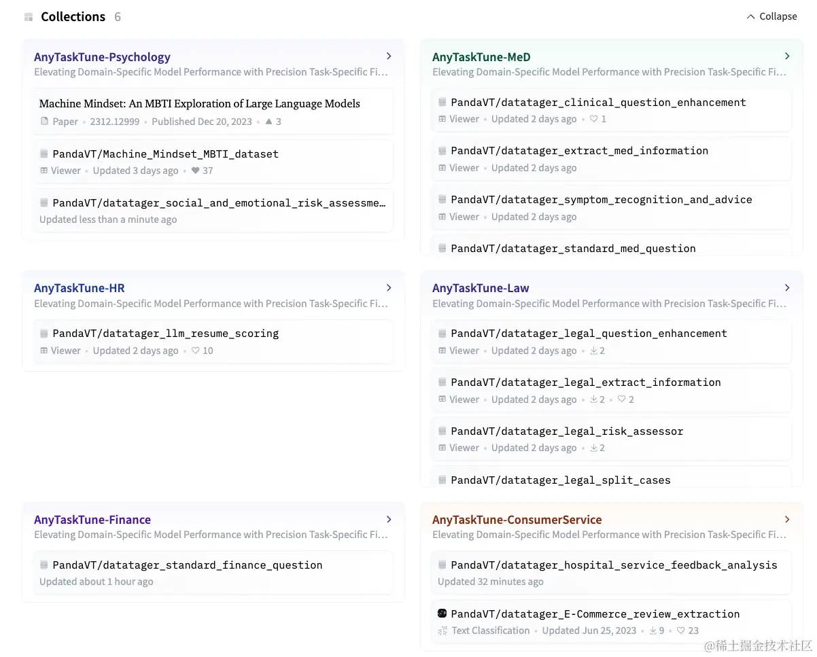The image size is (817, 657).
Task: Click heart icon on datatager_clinical_question_enhancement
Action: (x=593, y=119)
